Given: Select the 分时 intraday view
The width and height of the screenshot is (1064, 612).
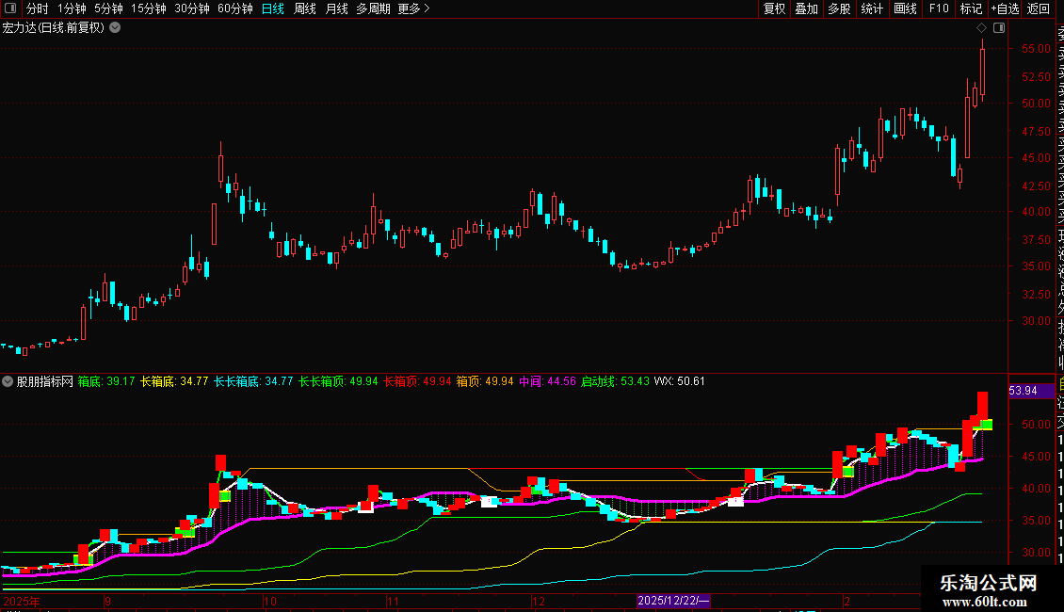Looking at the screenshot, I should click(x=37, y=8).
